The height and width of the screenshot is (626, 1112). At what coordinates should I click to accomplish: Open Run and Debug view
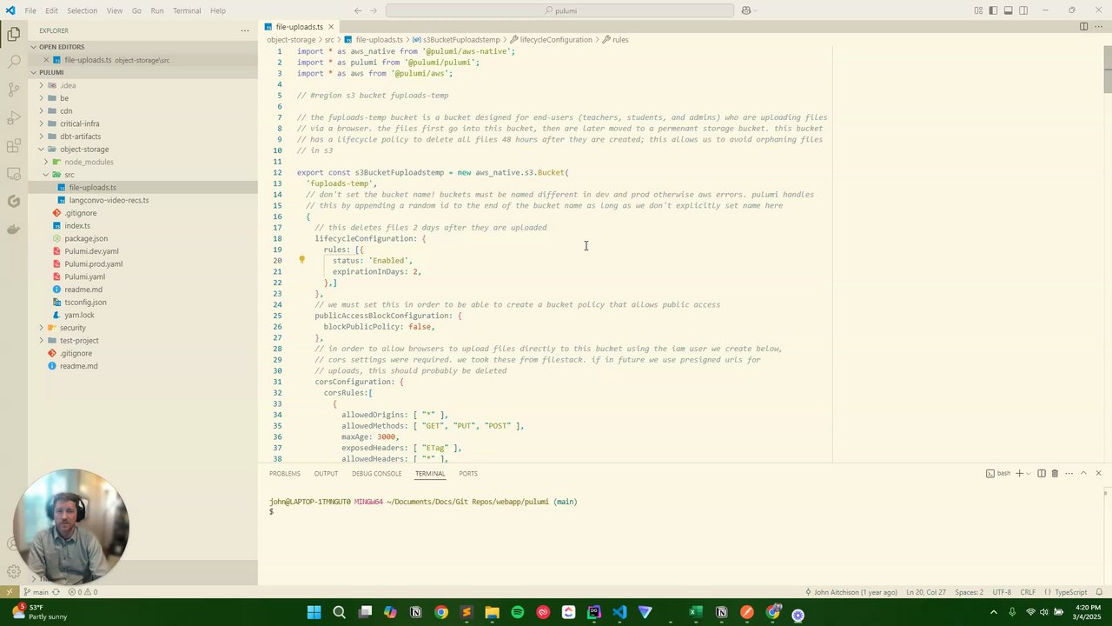tap(13, 117)
